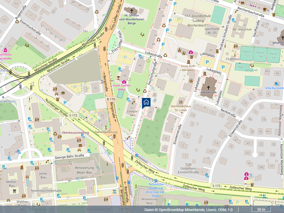The height and width of the screenshot is (213, 284).
Task: Click the OpenStreetMap Mitwirkende attribution link
Action: [x=182, y=210]
